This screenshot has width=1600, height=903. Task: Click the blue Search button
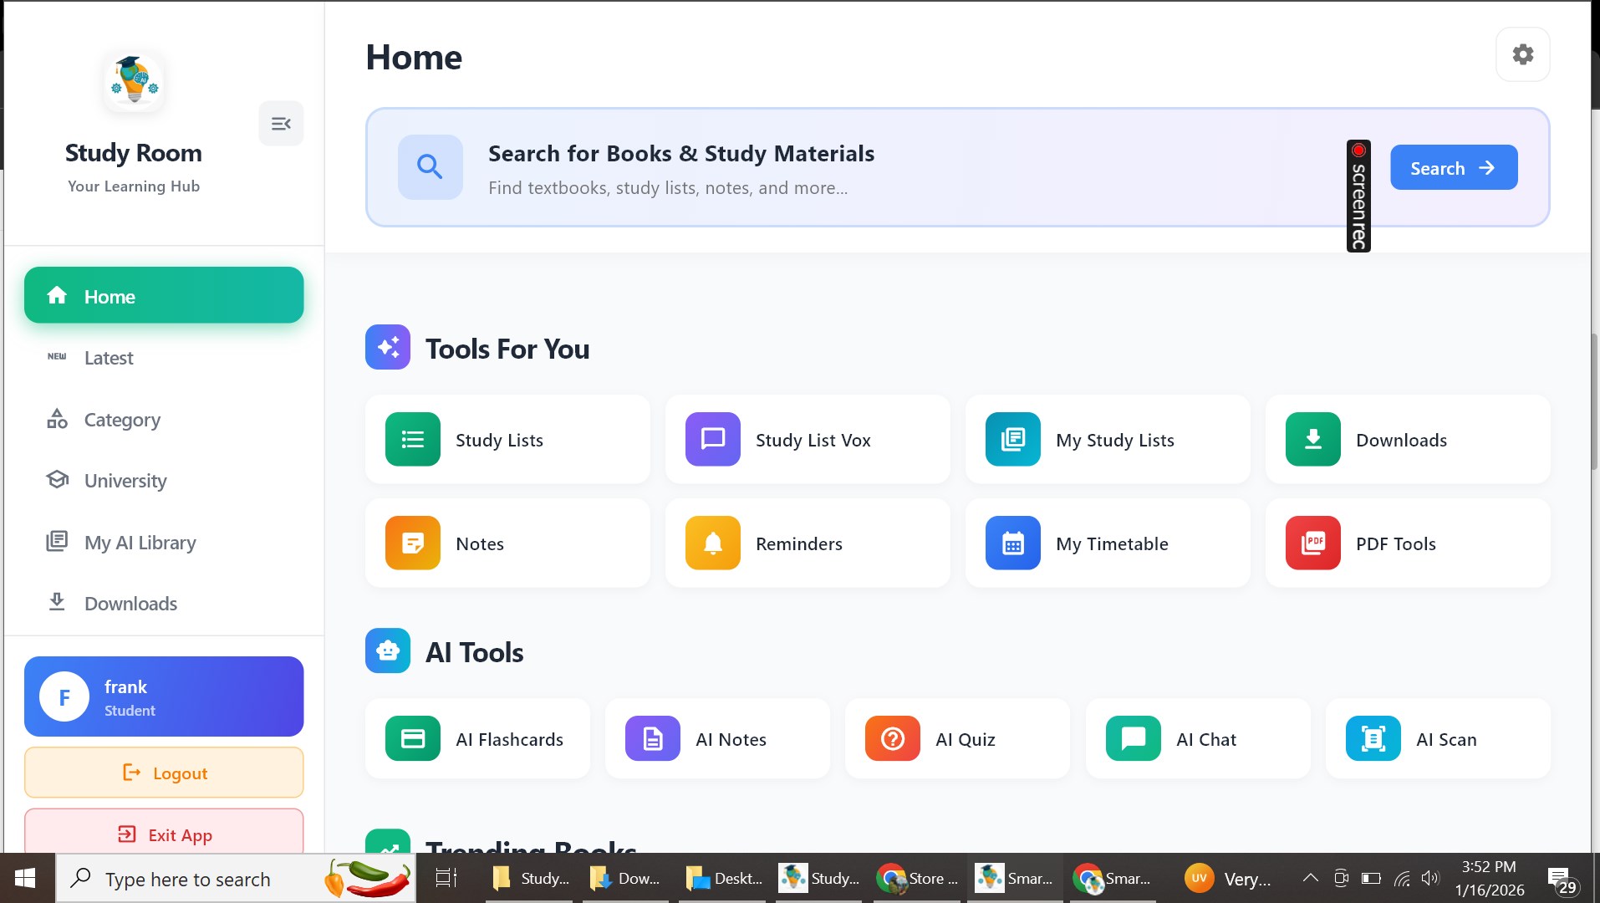click(x=1454, y=167)
